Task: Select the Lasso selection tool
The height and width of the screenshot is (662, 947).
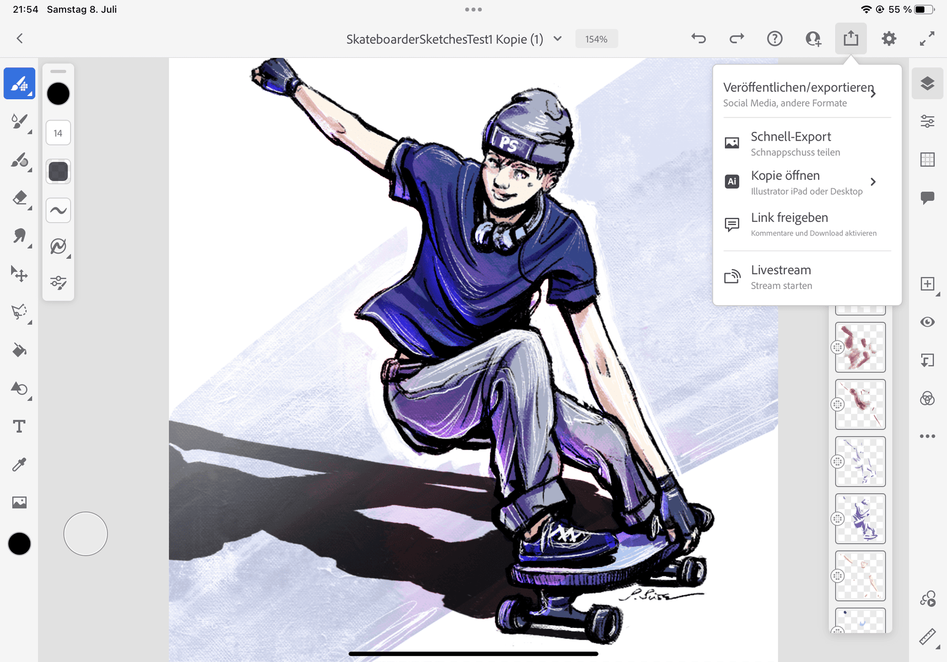Action: [19, 312]
